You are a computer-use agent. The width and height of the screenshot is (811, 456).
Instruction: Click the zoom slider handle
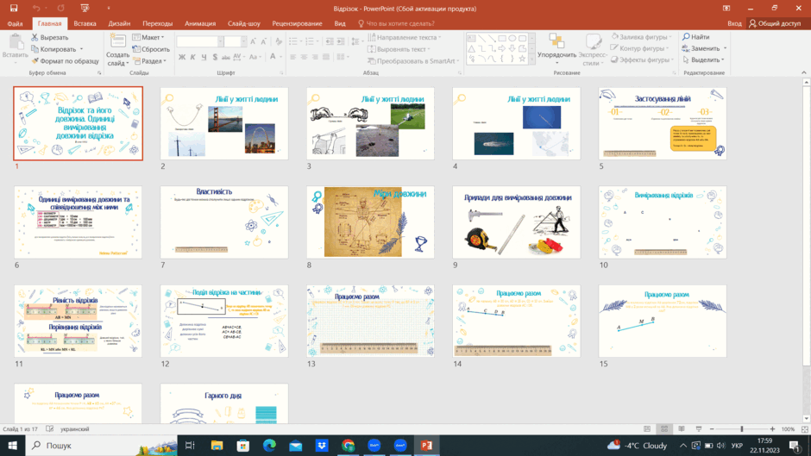point(742,429)
